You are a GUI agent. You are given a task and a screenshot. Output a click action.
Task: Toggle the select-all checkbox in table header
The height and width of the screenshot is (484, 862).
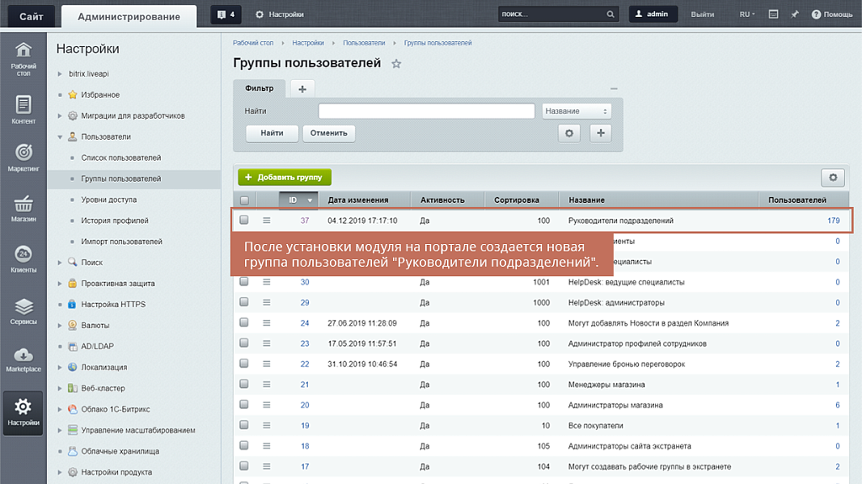click(244, 200)
